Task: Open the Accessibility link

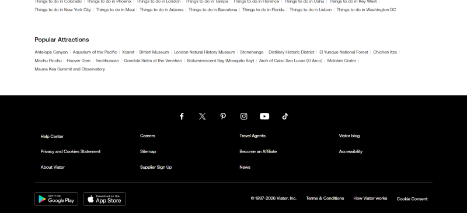Action: click(351, 151)
